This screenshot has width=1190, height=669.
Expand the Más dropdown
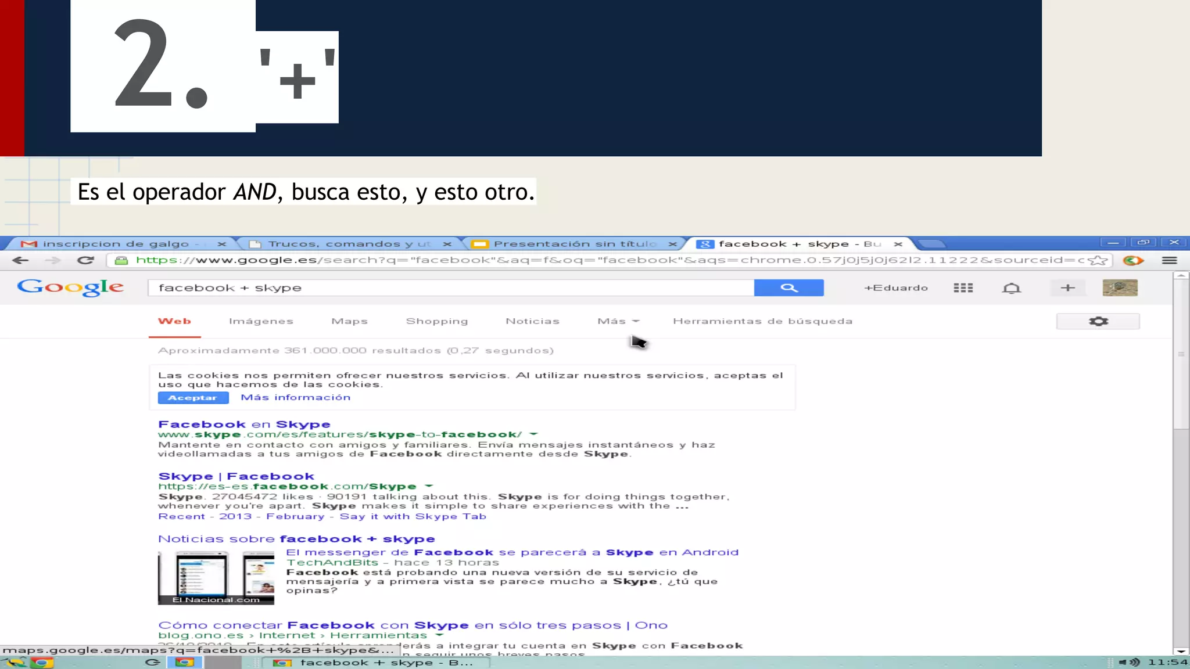(x=618, y=321)
